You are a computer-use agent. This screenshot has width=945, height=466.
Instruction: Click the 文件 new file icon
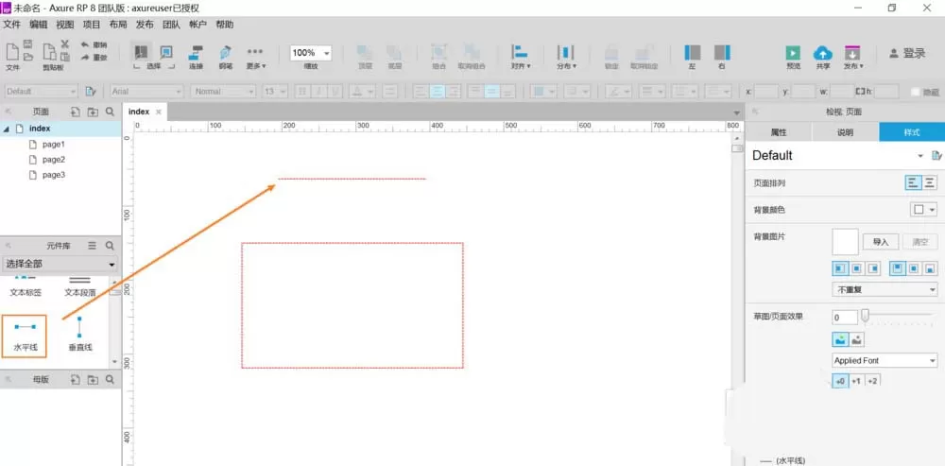12,52
